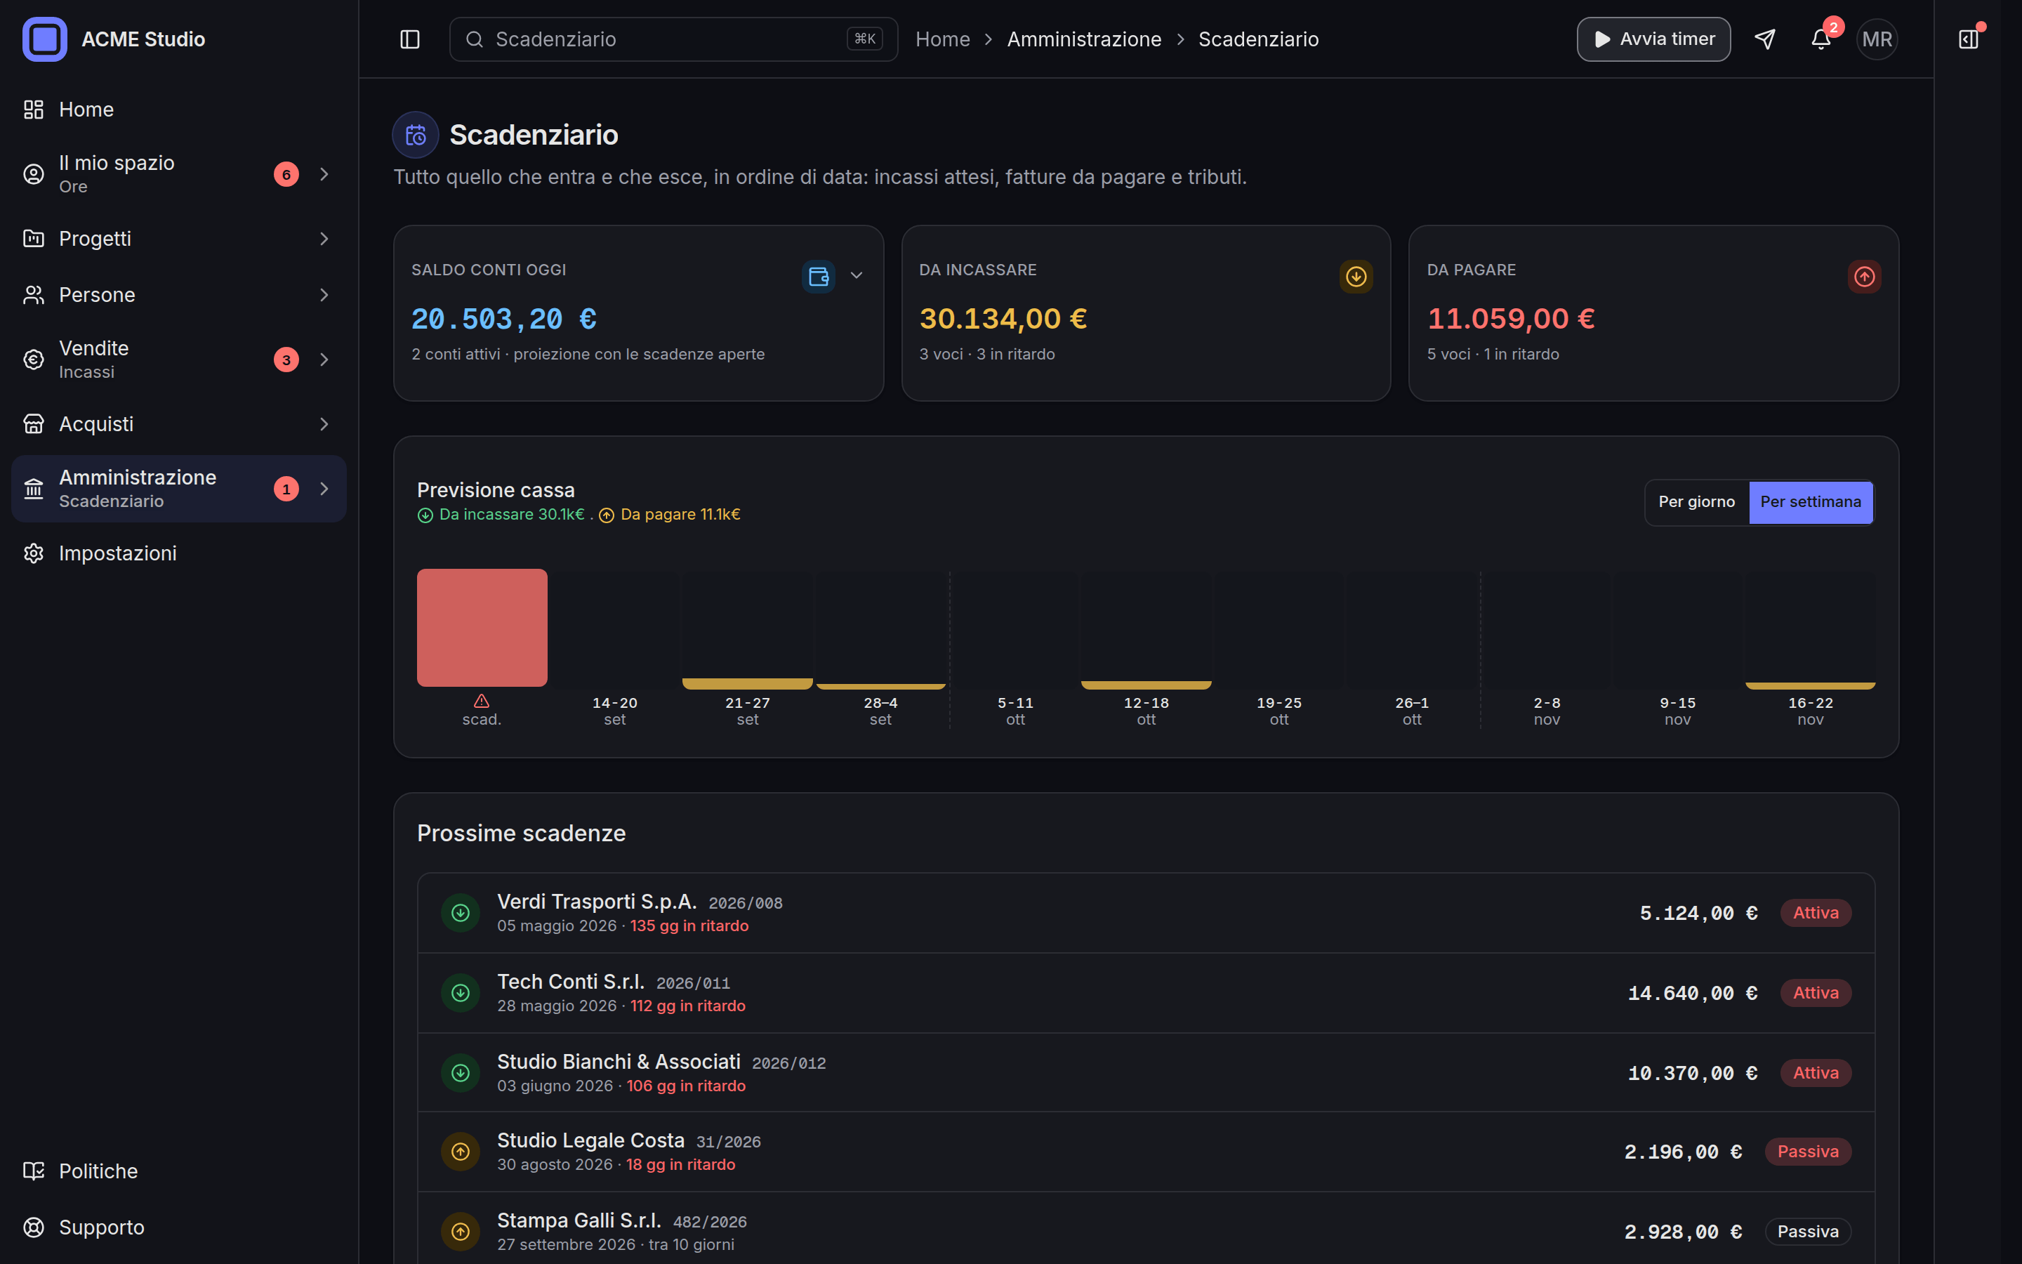Expand the Progetti chevron
The width and height of the screenshot is (2022, 1264).
pyautogui.click(x=324, y=239)
